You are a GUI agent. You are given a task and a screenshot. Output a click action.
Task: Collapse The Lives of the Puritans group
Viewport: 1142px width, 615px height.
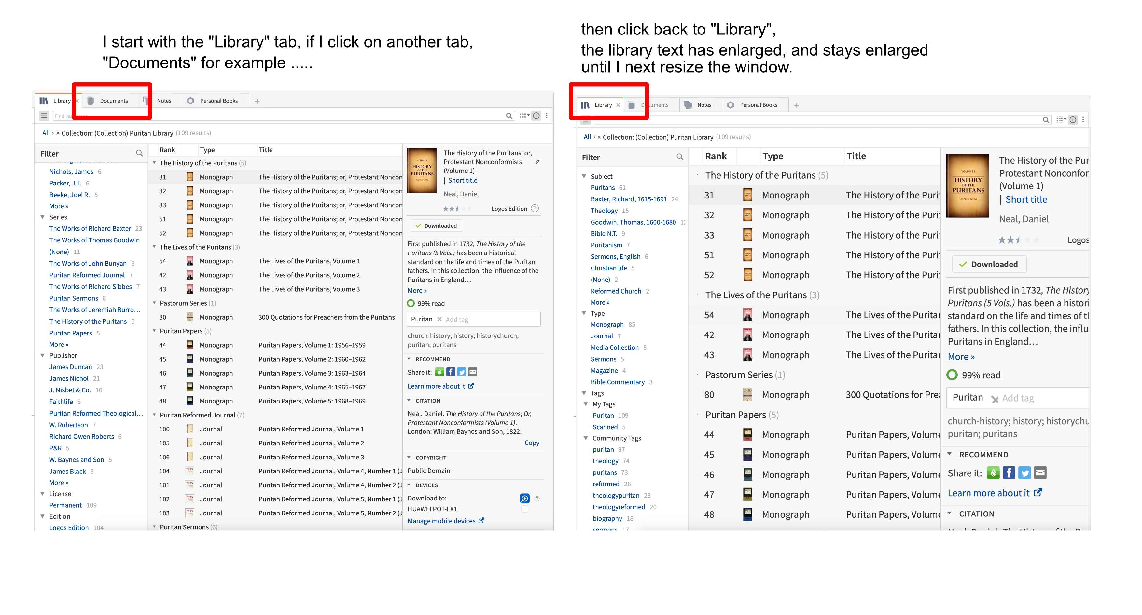(154, 247)
